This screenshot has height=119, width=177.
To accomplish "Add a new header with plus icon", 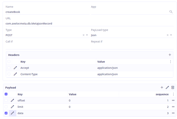I will [170, 55].
